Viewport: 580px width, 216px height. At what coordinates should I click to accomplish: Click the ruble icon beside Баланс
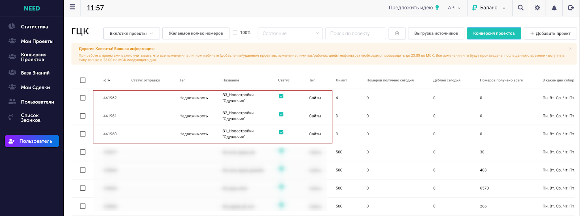tap(475, 8)
